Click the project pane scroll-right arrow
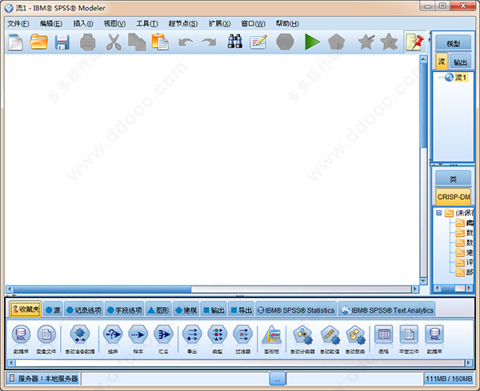 tap(469, 288)
